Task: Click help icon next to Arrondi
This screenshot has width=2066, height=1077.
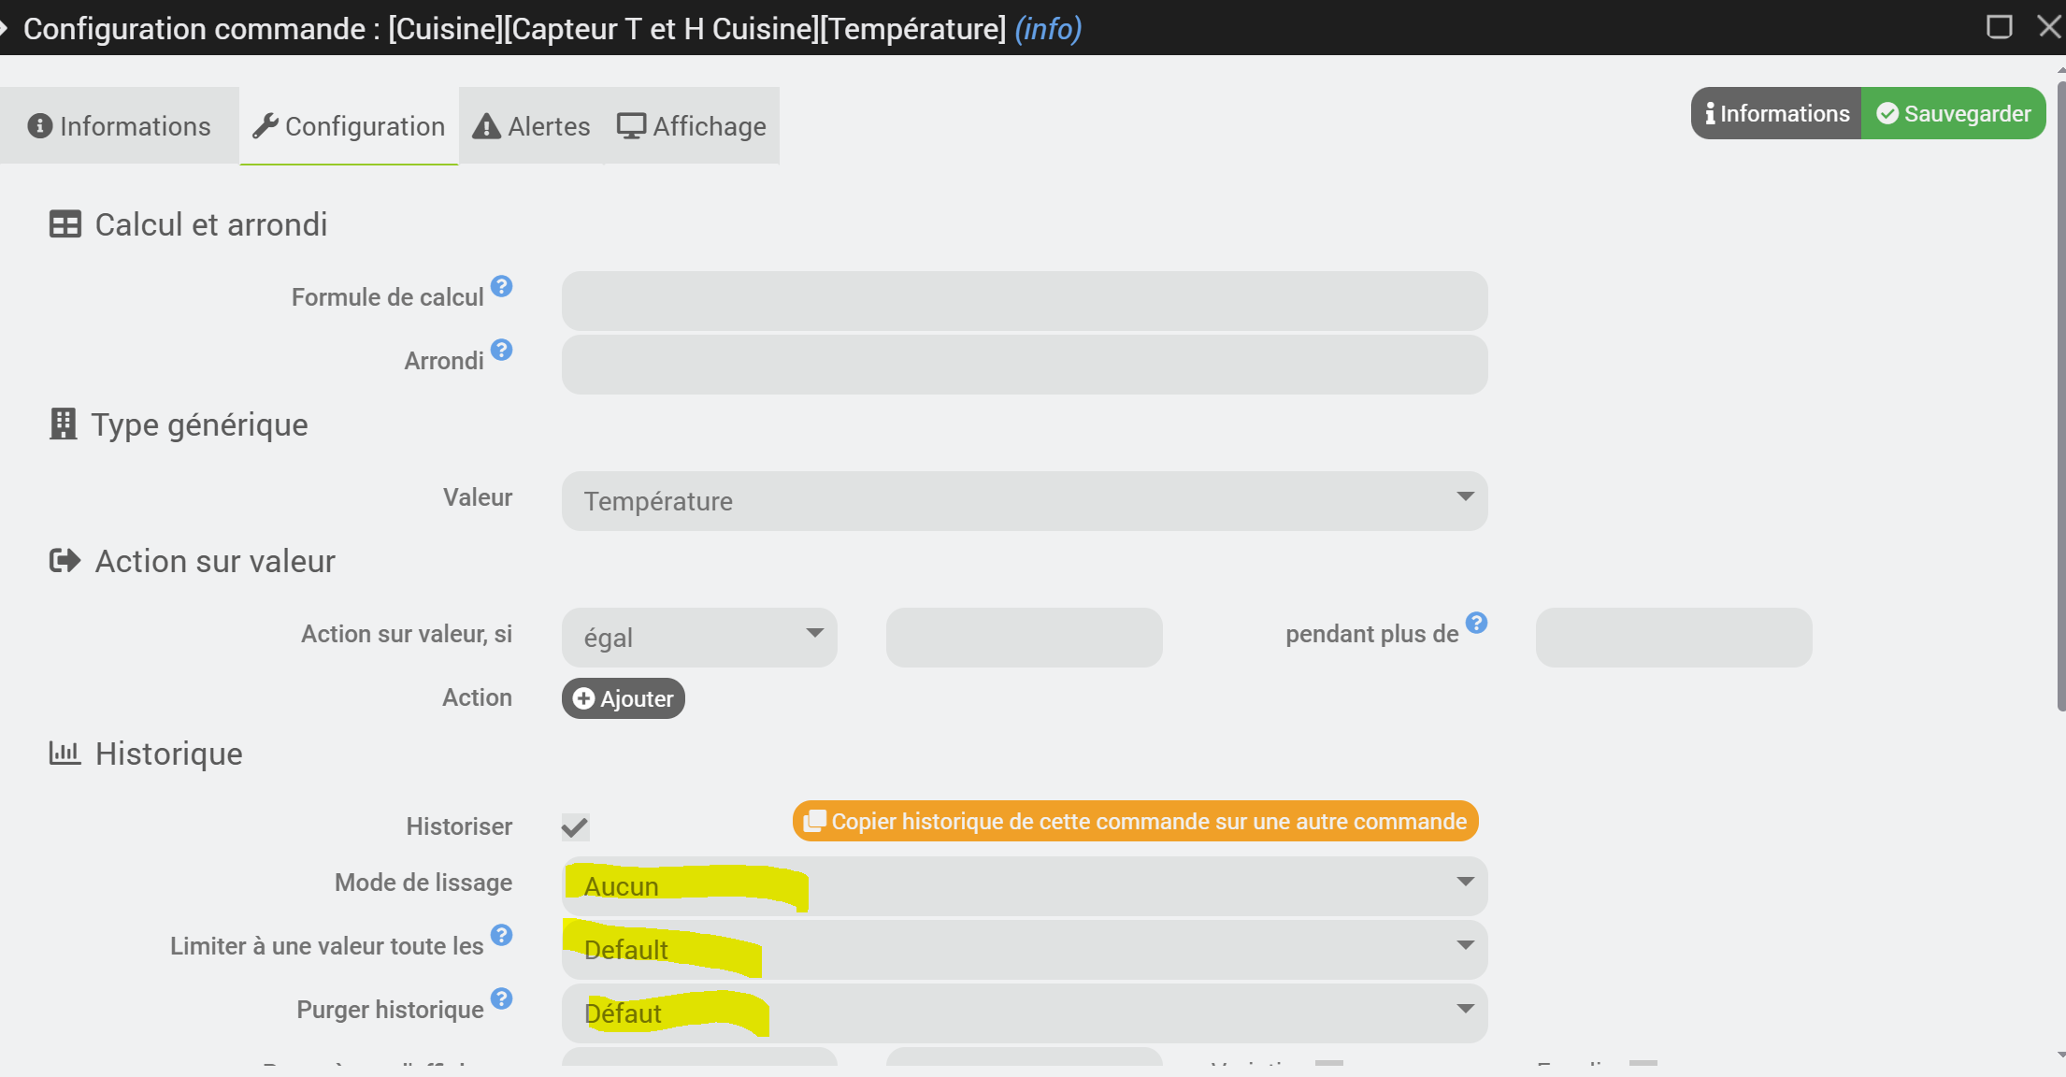Action: coord(502,350)
